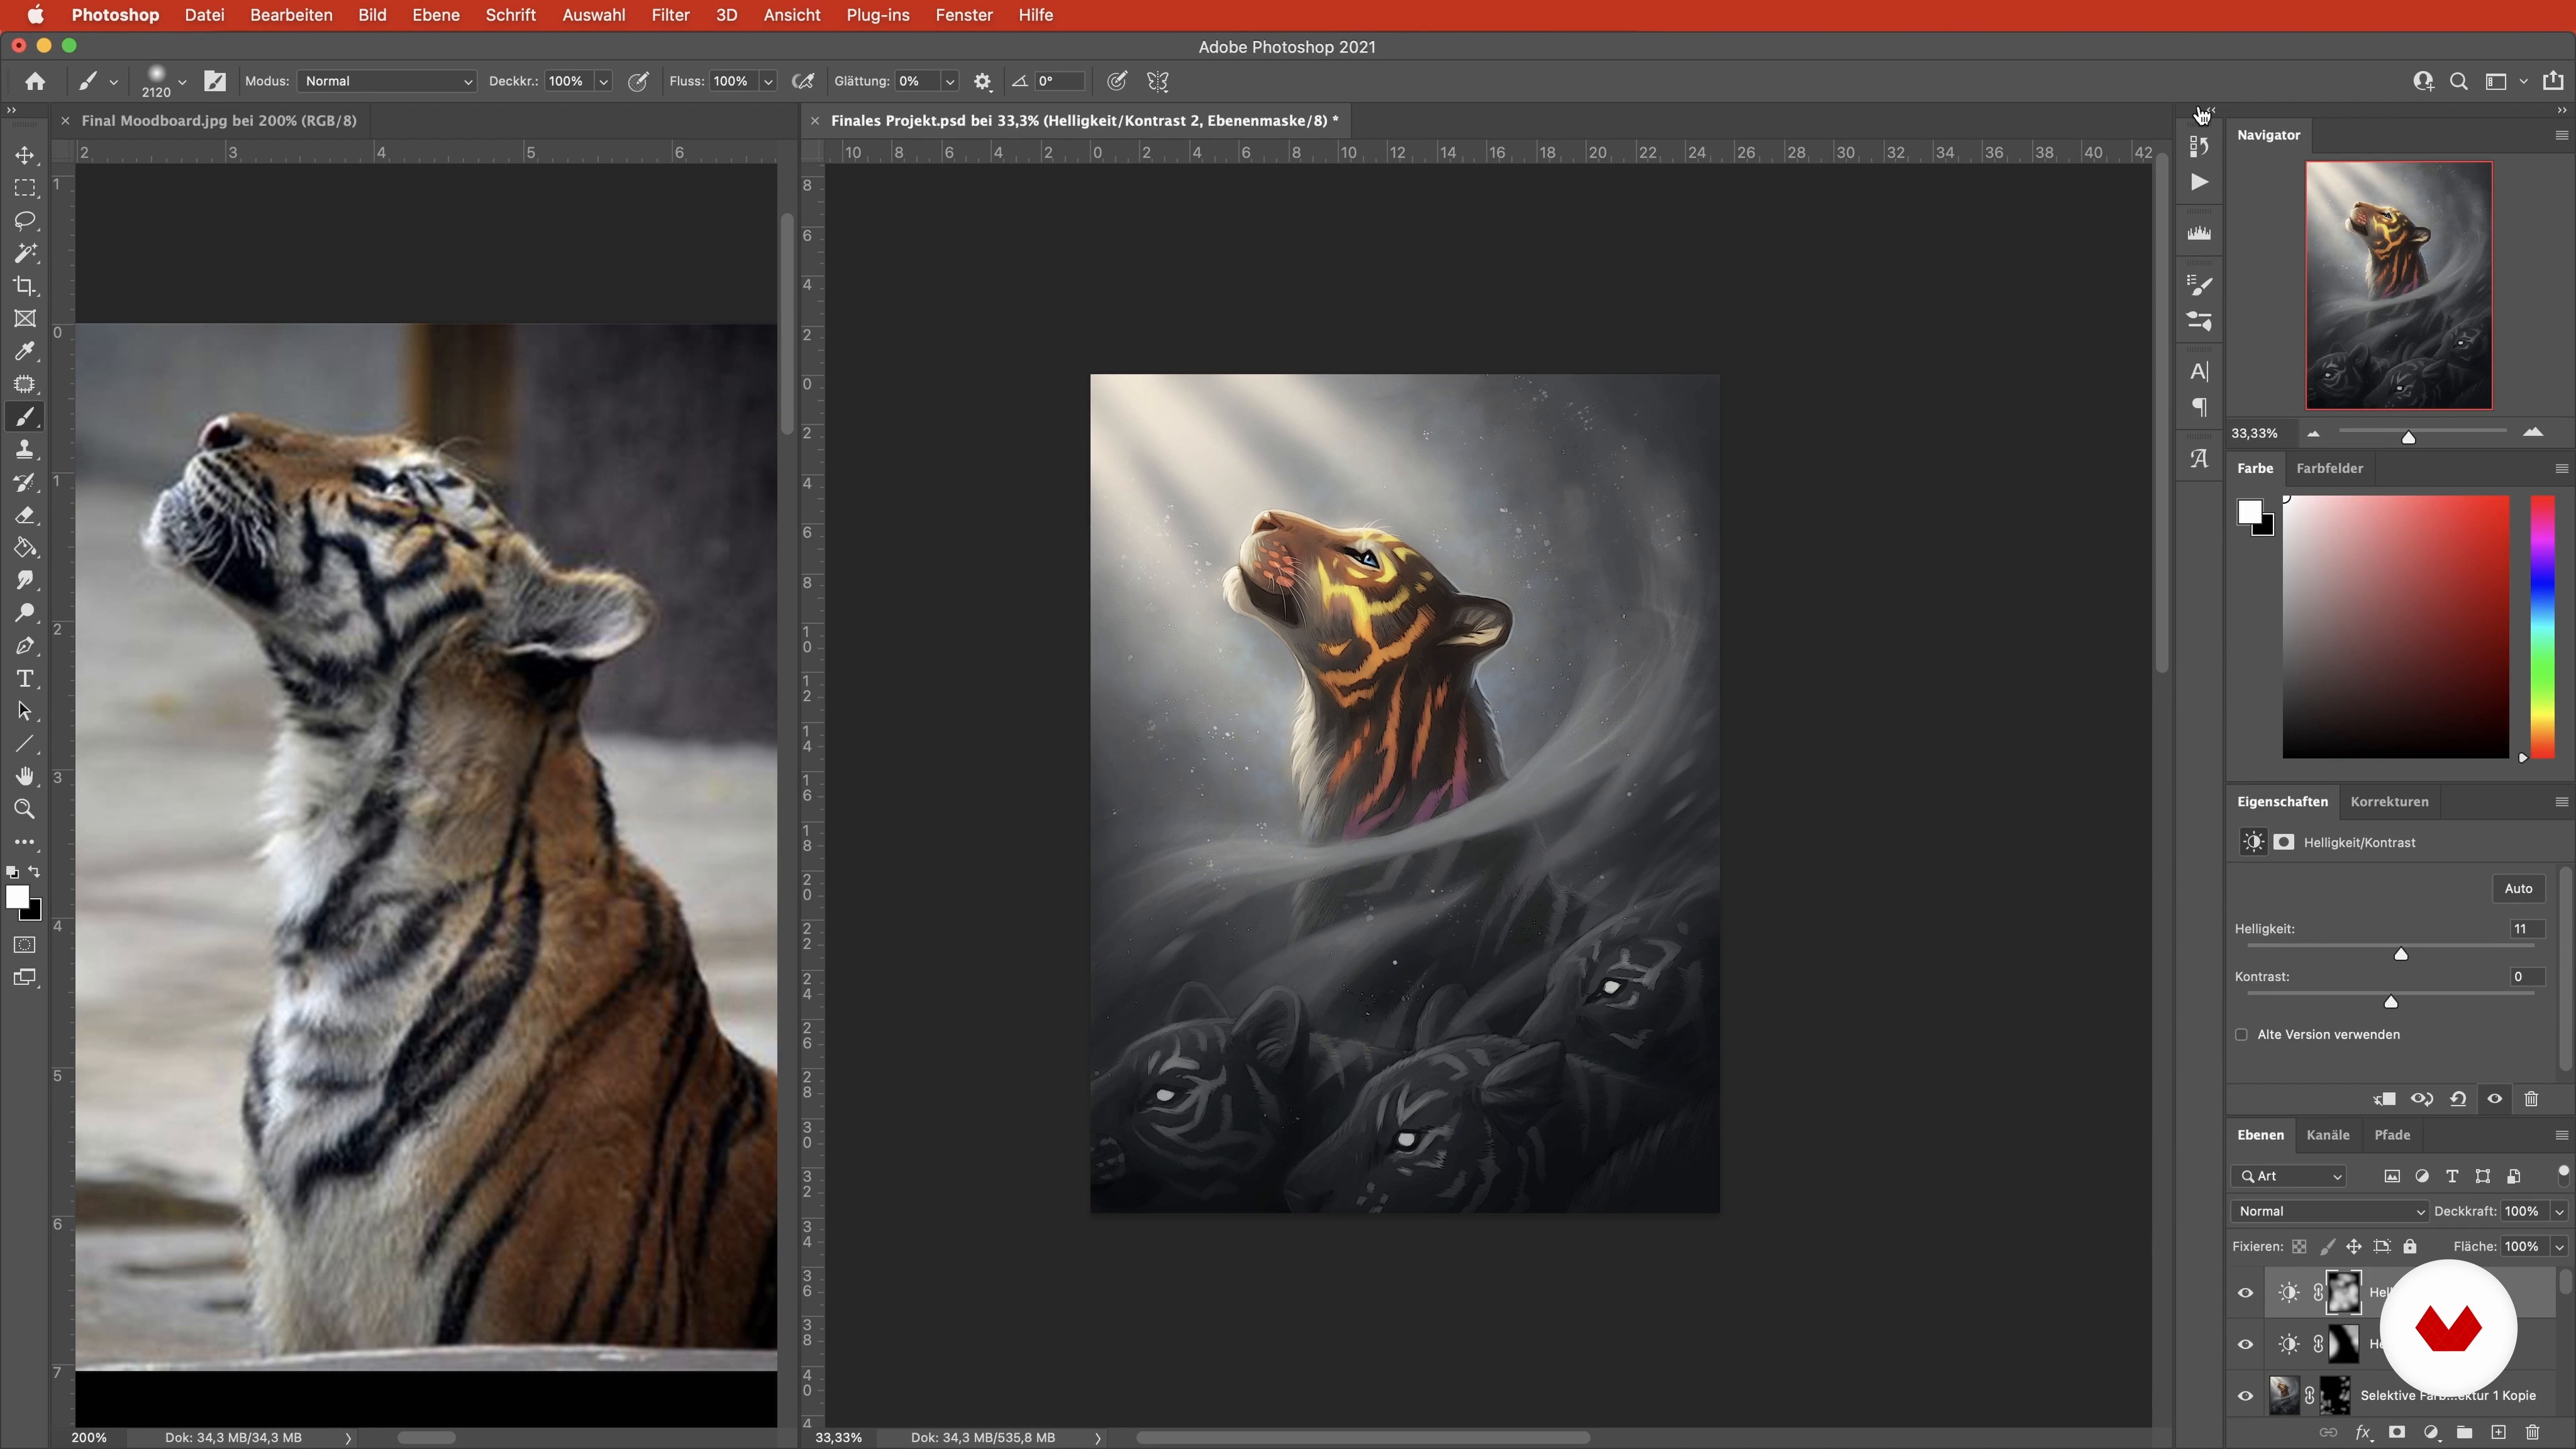Screen dimensions: 2576x1449
Task: Select the Type tool
Action: coord(25,679)
